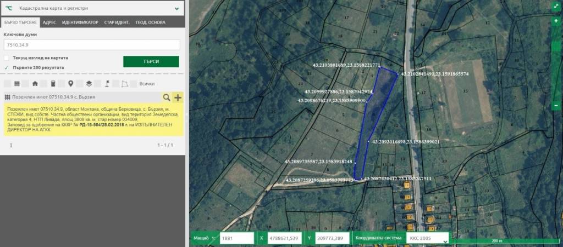Enable 'Текущ изглед на картата' checkbox
The height and width of the screenshot is (247, 563).
(7, 58)
